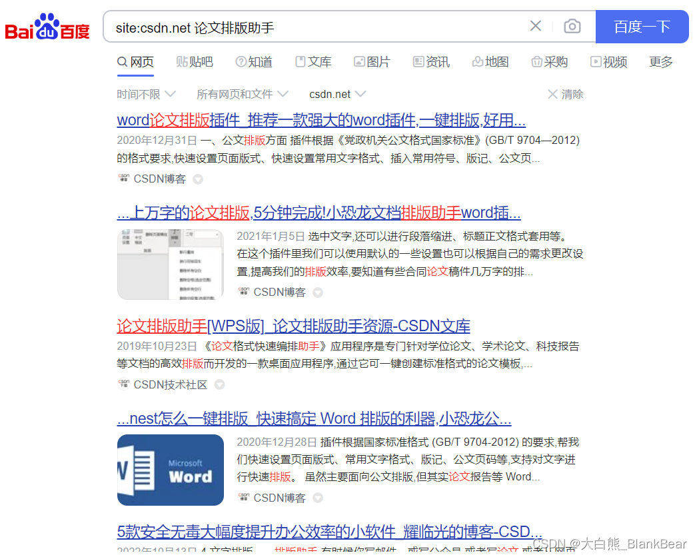Expand the 所有网页和文件 dropdown
Viewport: 697px width, 557px height.
243,94
